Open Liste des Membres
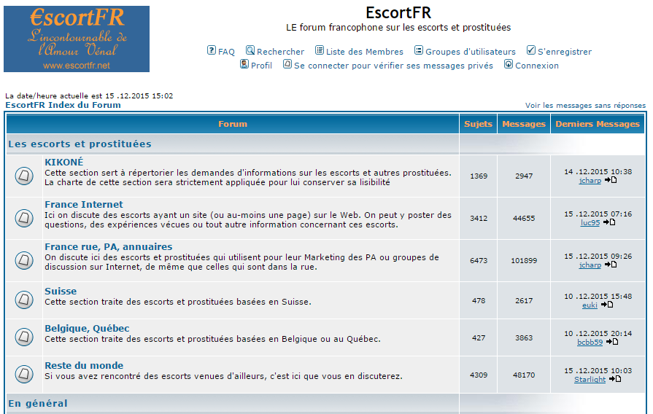Screen dimensions: 653x414 (364, 52)
